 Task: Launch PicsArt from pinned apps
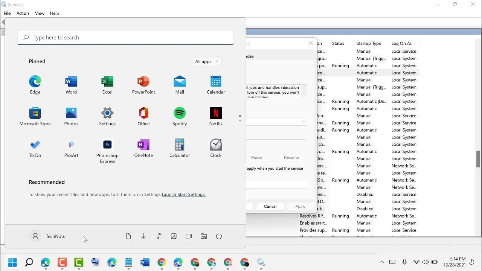tap(71, 148)
